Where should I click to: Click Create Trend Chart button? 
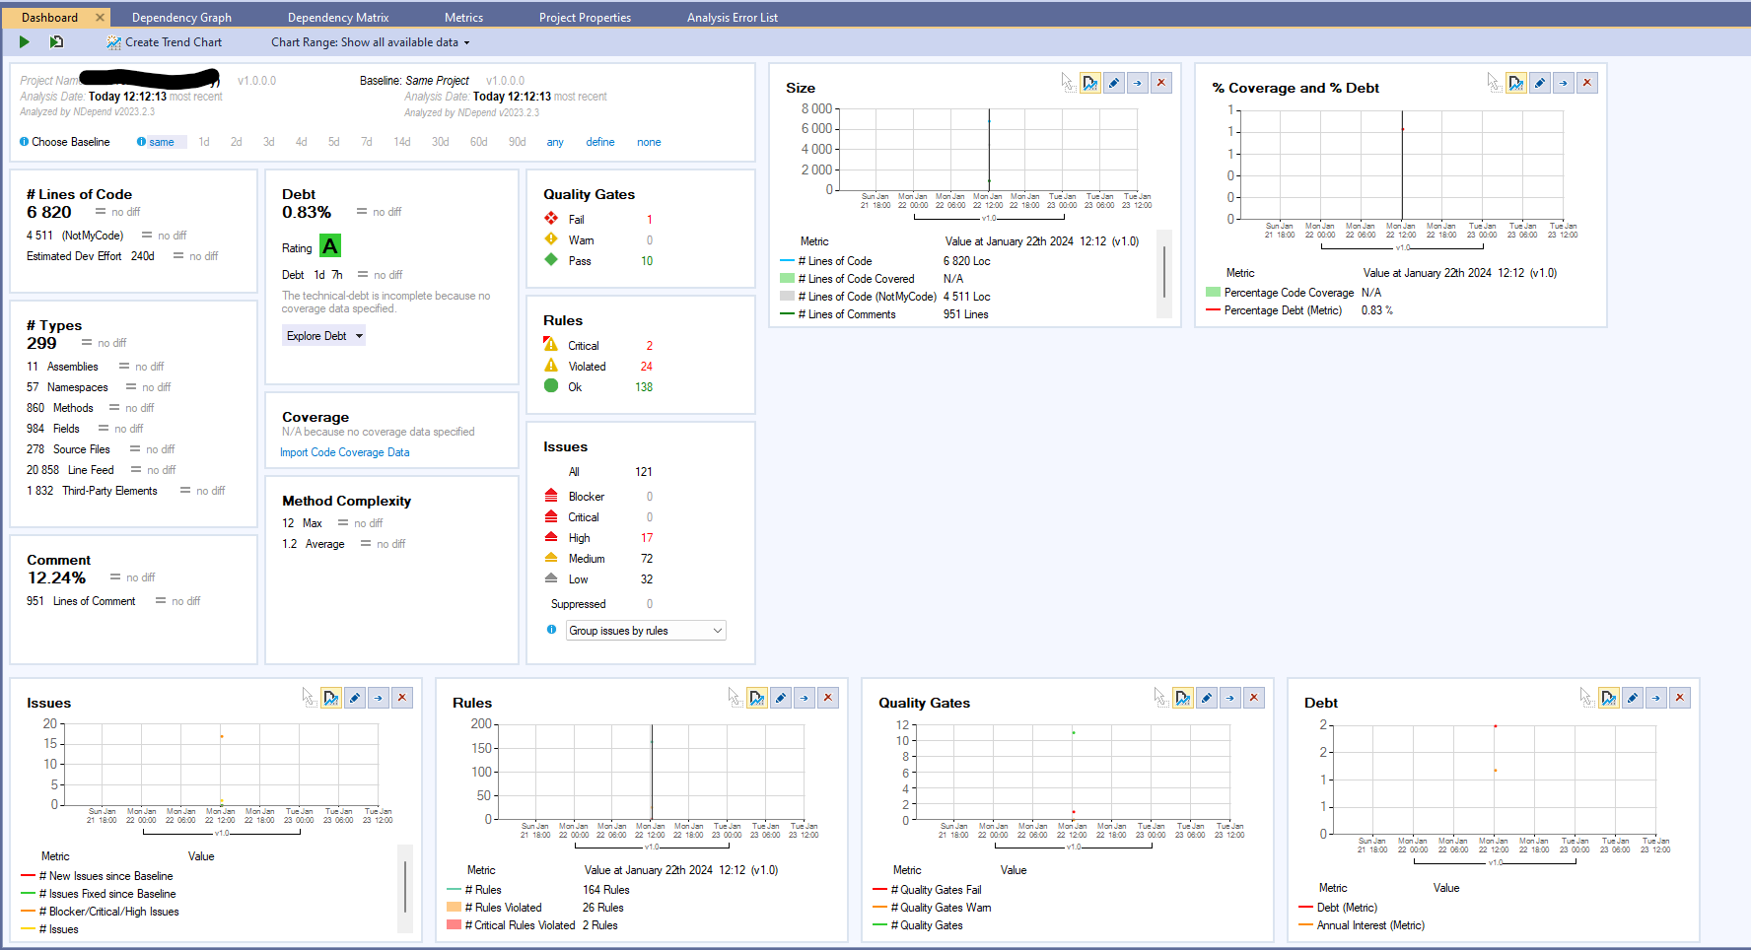coord(165,42)
